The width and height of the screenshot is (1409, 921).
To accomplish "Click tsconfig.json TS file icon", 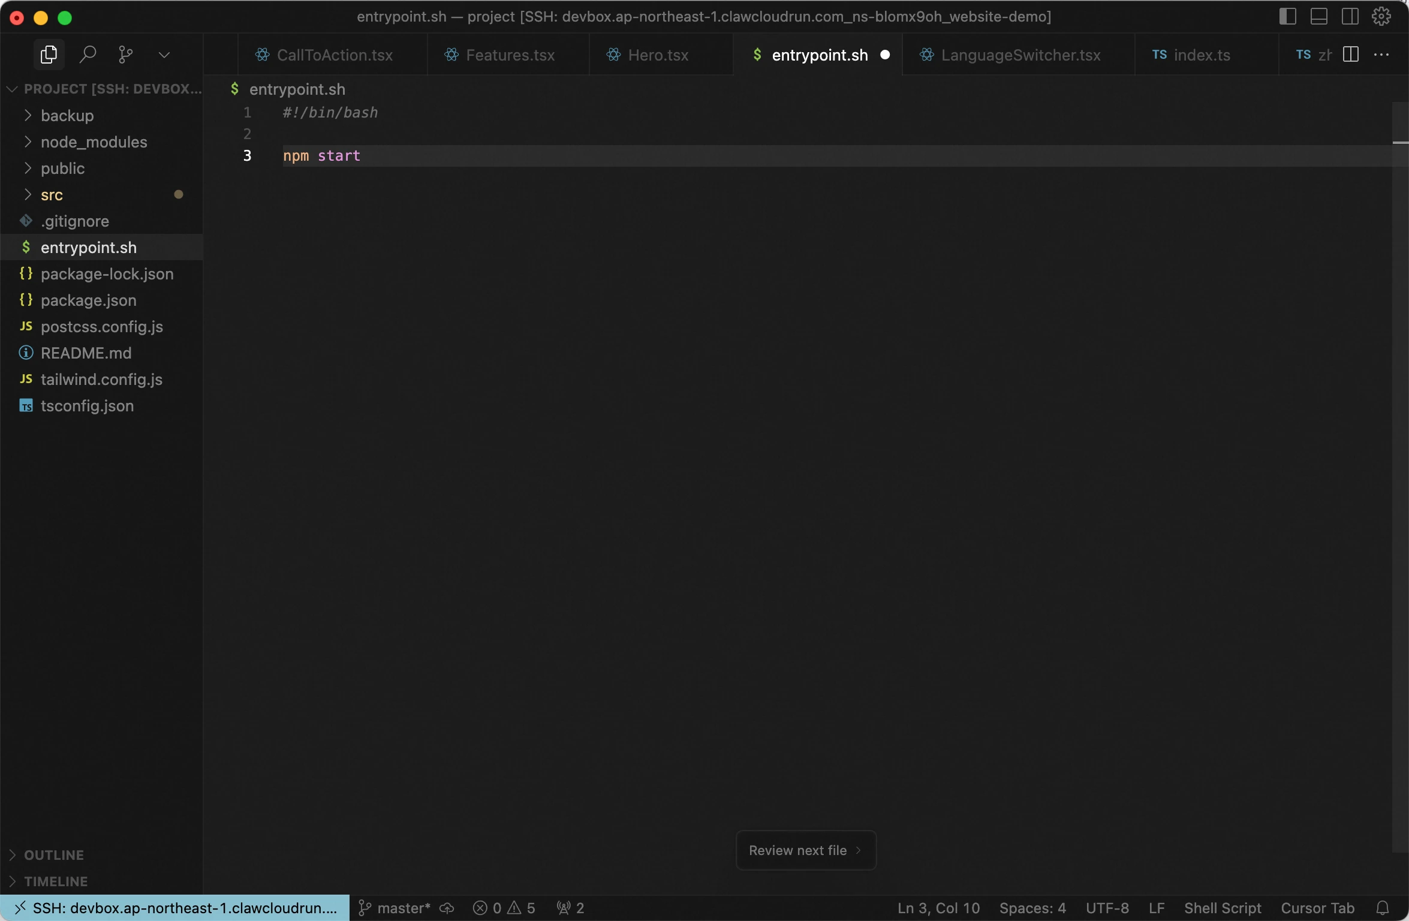I will pos(26,406).
